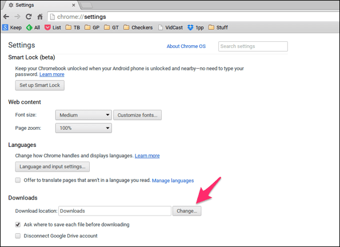Enable offer to translate pages checkbox
The width and height of the screenshot is (340, 247).
click(18, 180)
